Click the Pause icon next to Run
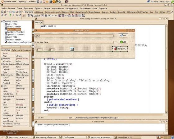 (13, 15)
